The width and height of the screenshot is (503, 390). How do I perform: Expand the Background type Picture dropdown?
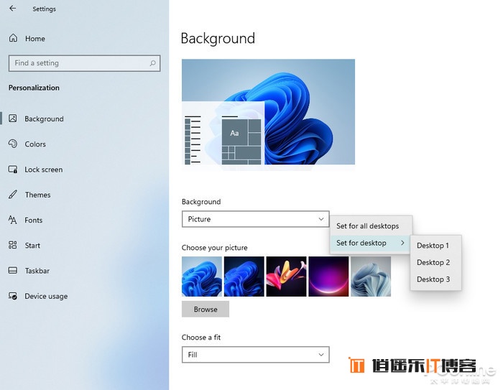[255, 219]
